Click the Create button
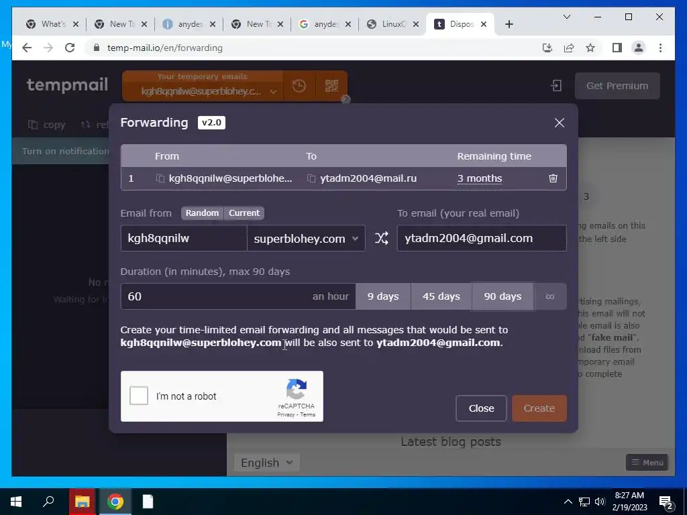Screen dimensions: 687x515 coord(539,408)
